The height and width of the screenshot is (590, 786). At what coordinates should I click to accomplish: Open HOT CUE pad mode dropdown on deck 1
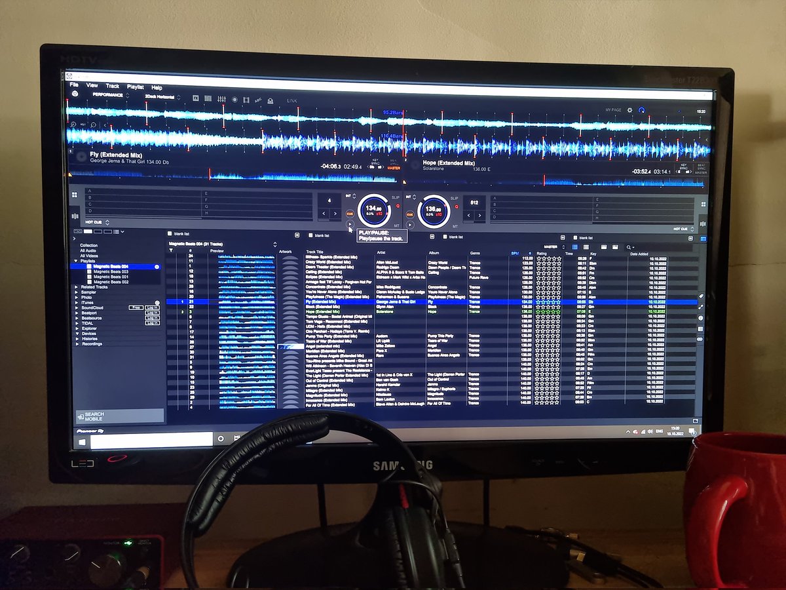click(x=96, y=222)
